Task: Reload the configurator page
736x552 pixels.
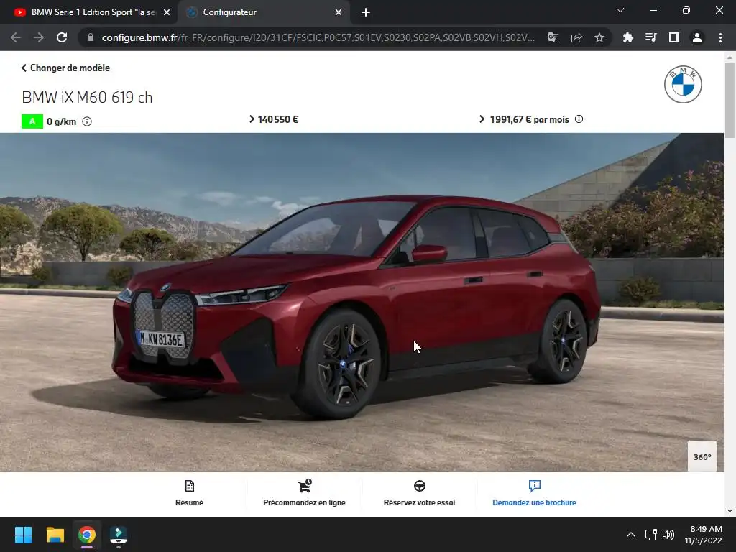Action: click(x=62, y=37)
